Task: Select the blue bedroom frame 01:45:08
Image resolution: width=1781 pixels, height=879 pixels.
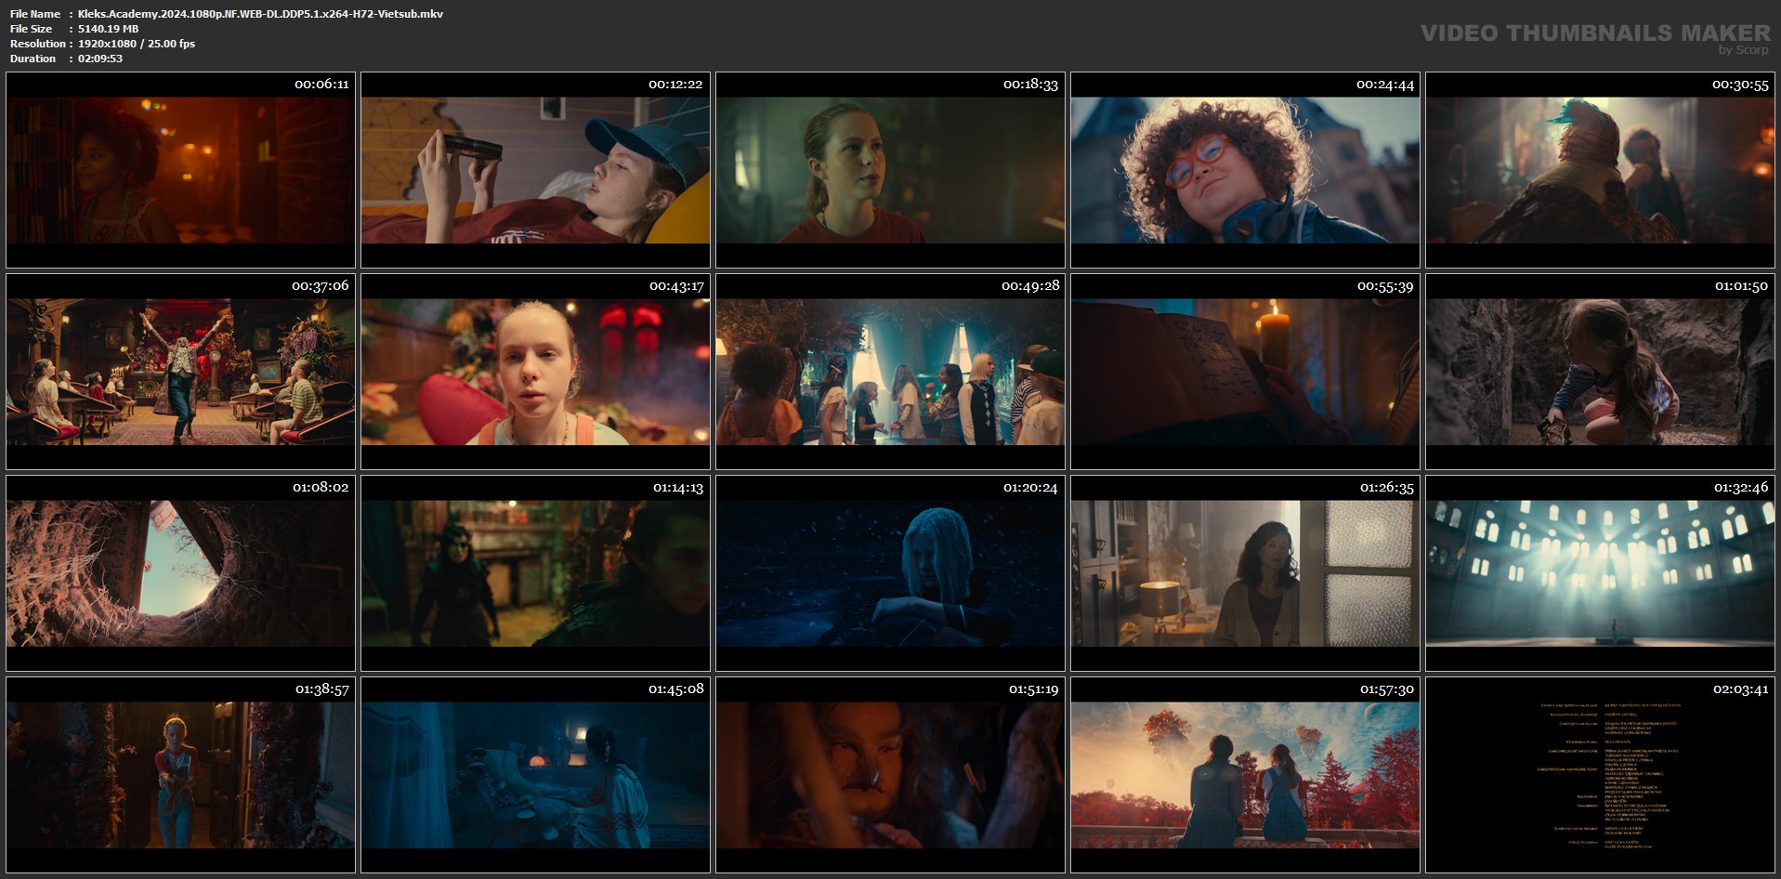Action: 535,775
